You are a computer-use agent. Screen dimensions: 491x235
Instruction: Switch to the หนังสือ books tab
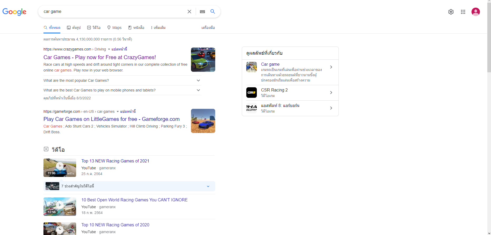click(x=136, y=28)
